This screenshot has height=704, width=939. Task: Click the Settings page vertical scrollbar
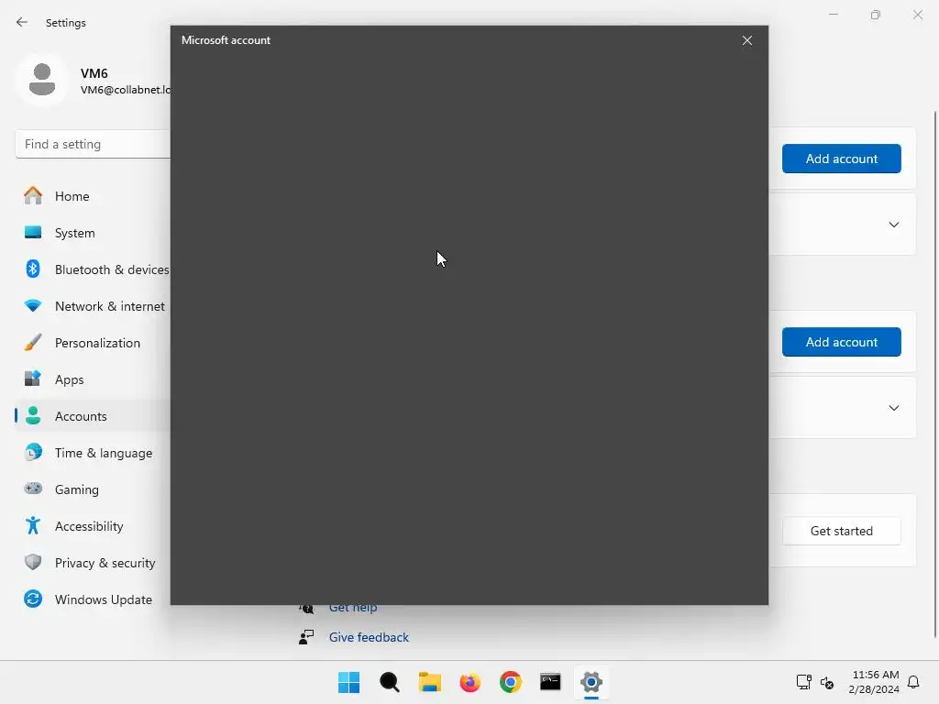934,374
